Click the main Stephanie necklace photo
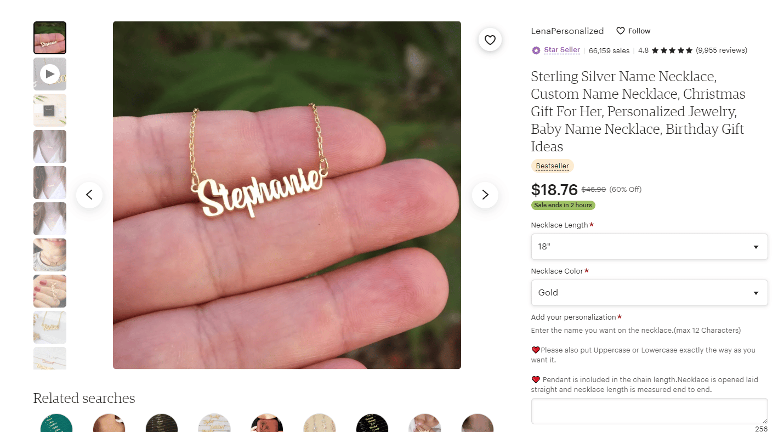 pos(287,195)
